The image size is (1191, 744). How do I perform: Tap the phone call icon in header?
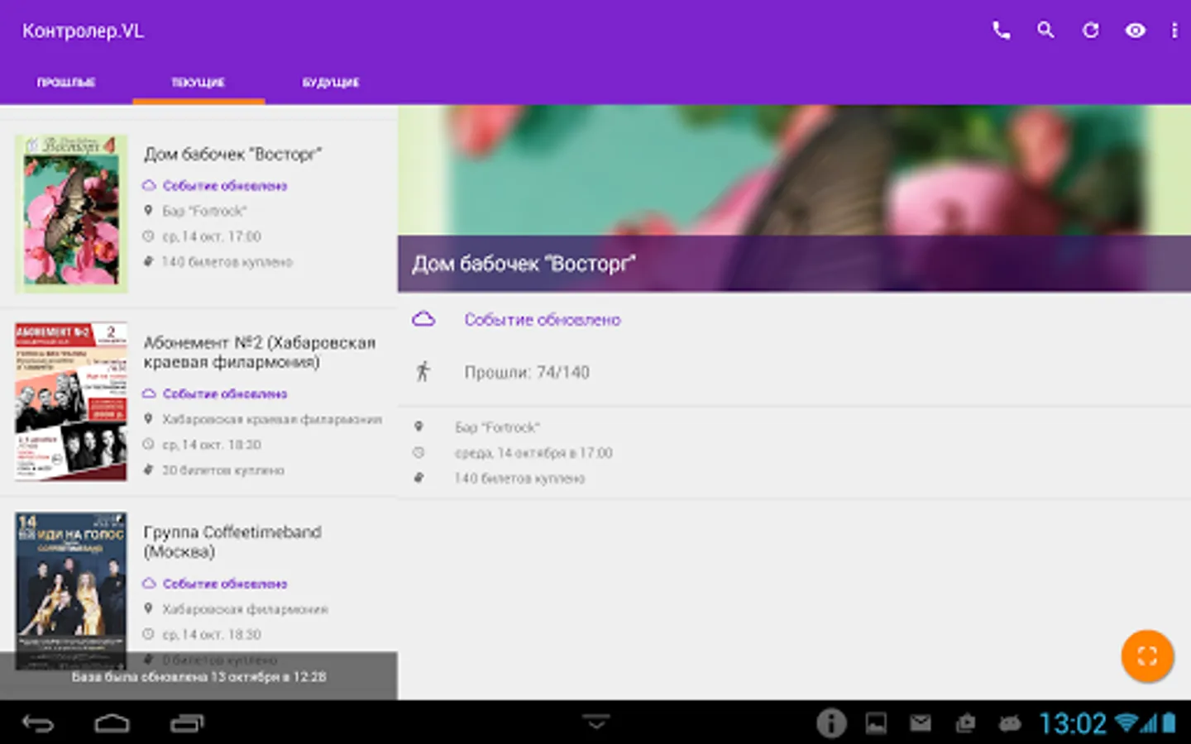click(x=1001, y=31)
